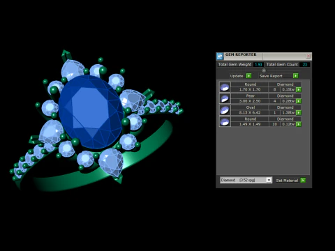Click the green Update arrow button

point(248,76)
